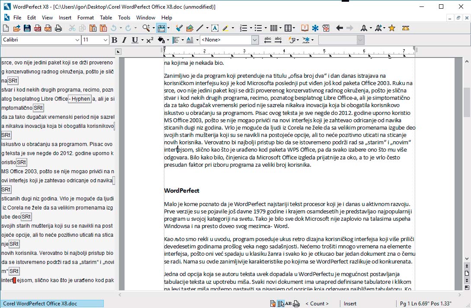Viewport: 471px width, 308px height.
Task: Click the abc right-arrow icon
Action: pos(278,40)
